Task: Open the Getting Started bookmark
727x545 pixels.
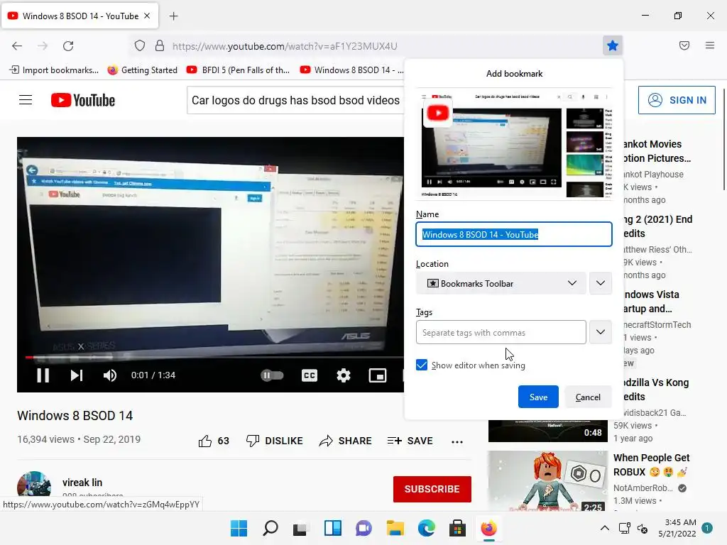Action: [142, 70]
